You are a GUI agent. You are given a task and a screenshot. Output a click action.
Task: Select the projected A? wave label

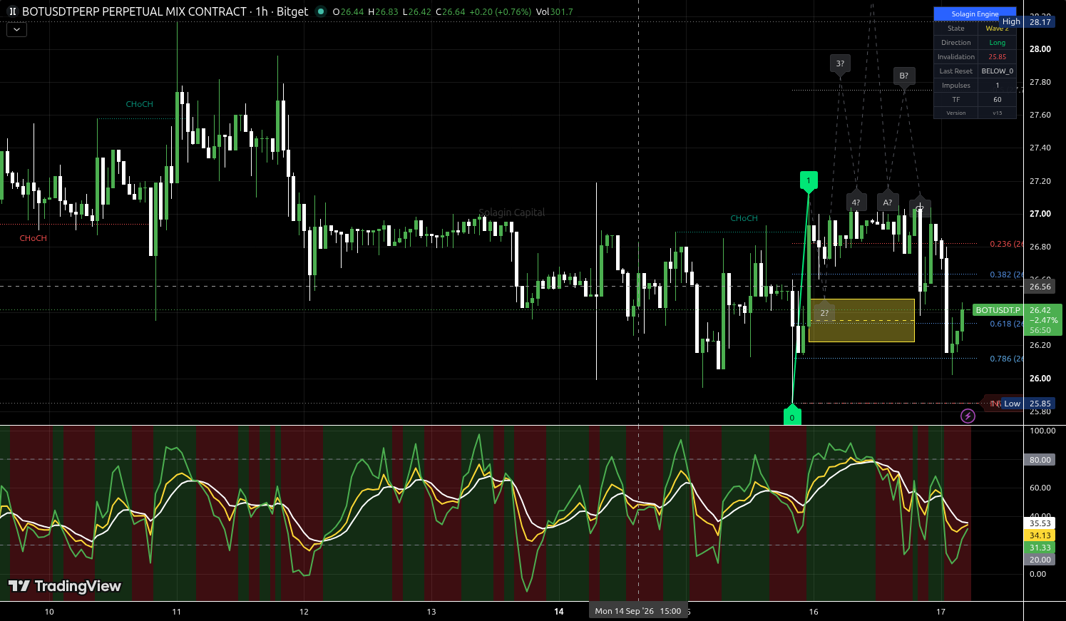[x=888, y=202]
